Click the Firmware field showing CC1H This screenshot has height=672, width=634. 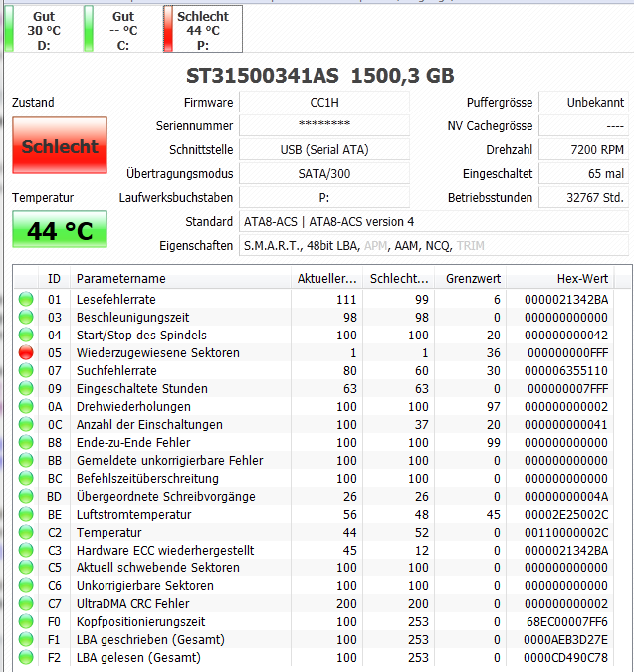(324, 103)
